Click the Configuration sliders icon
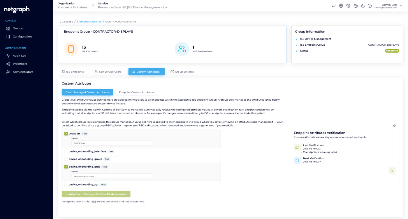 [8, 37]
